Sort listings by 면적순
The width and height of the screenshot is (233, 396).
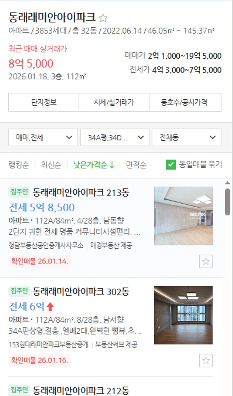point(136,165)
